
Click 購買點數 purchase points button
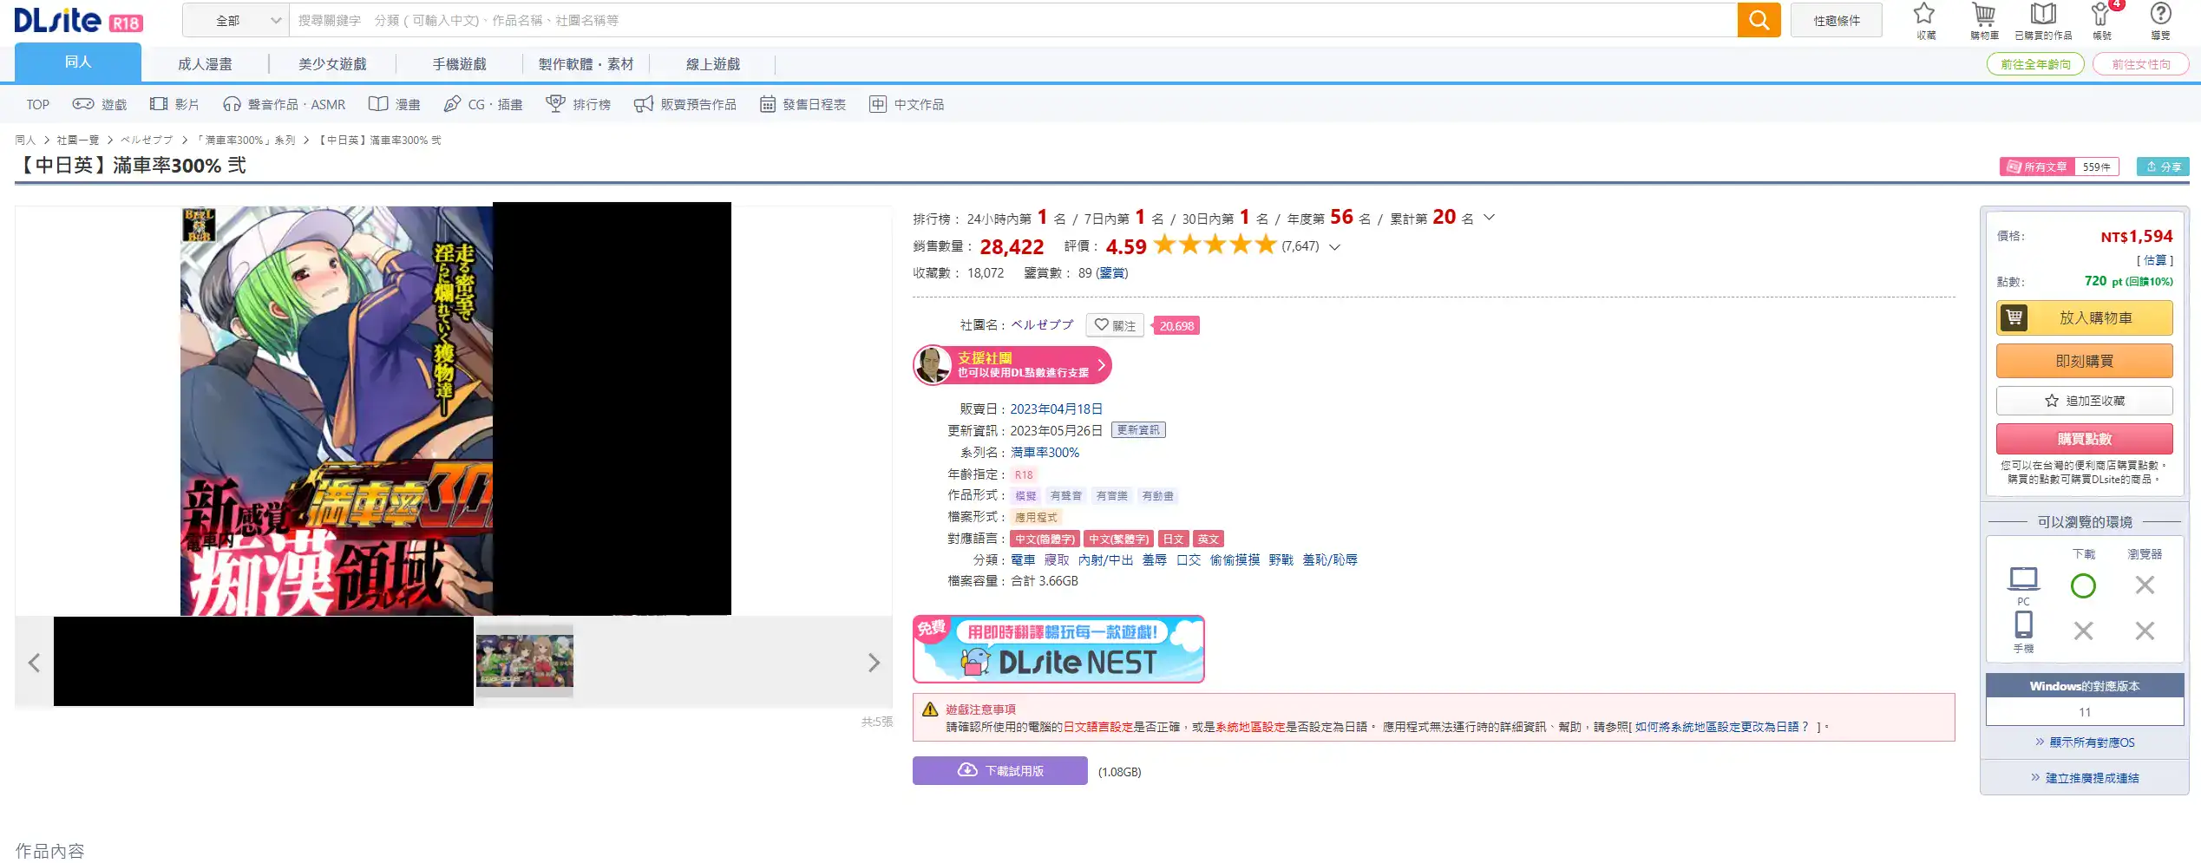point(2084,439)
